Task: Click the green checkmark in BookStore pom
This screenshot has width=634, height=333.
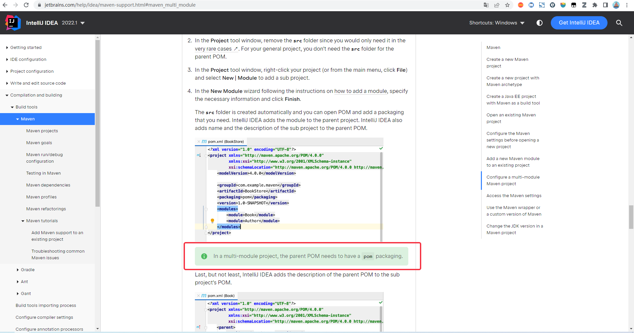Action: coord(381,148)
